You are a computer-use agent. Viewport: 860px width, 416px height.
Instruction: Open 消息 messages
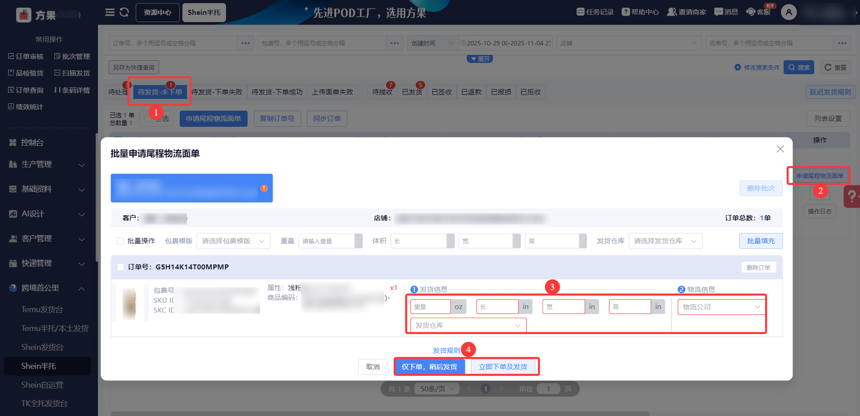click(727, 12)
